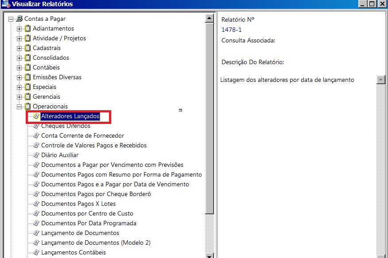
Task: Click the description box scroll-up arrow
Action: click(381, 80)
